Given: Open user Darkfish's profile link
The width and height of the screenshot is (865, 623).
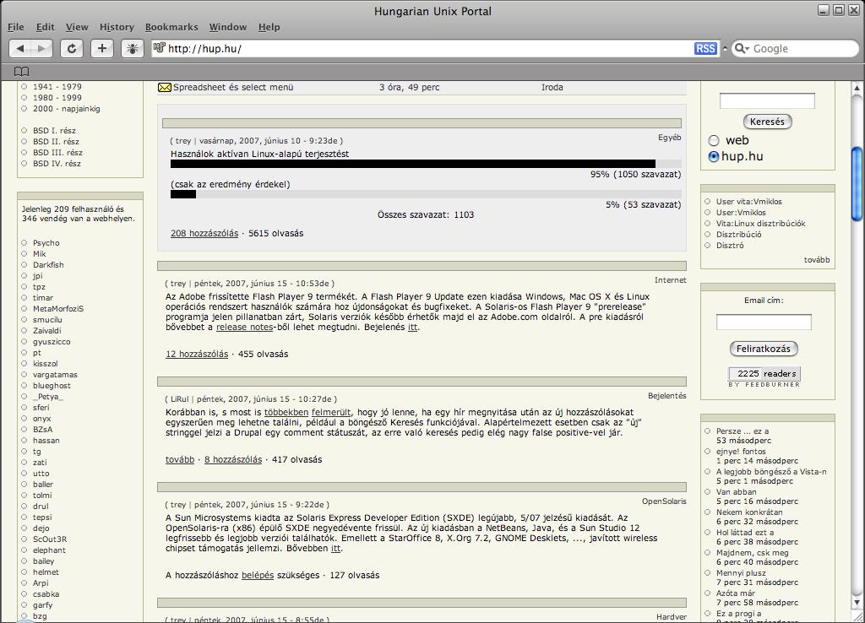Looking at the screenshot, I should point(48,264).
